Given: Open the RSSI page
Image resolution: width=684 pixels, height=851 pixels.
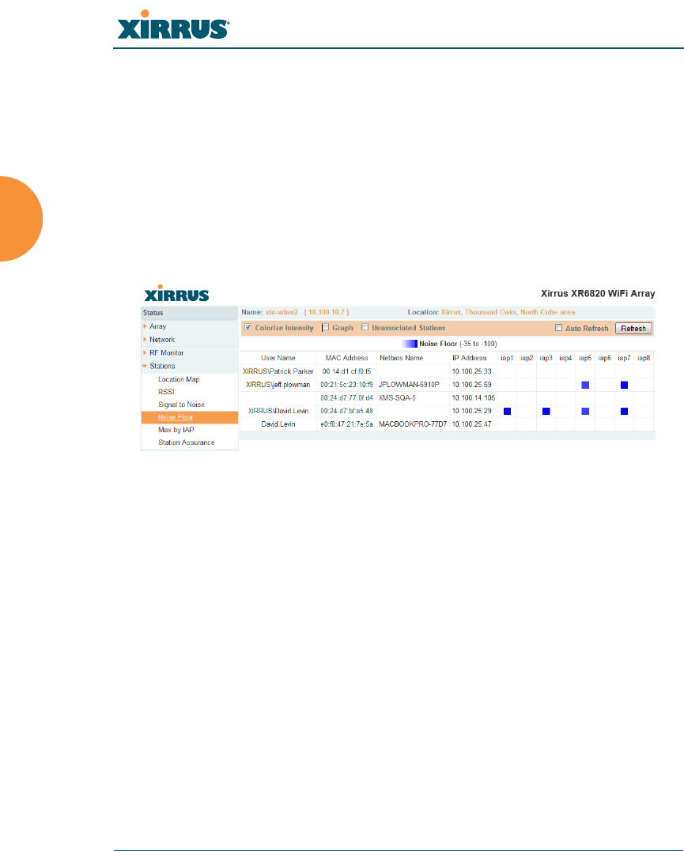Looking at the screenshot, I should (x=166, y=392).
